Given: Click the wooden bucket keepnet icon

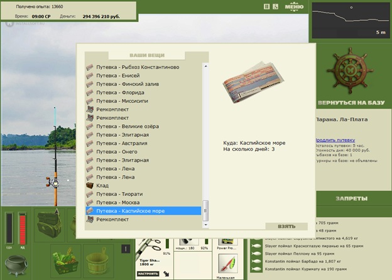Looking at the screenshot, I should click(x=98, y=261).
